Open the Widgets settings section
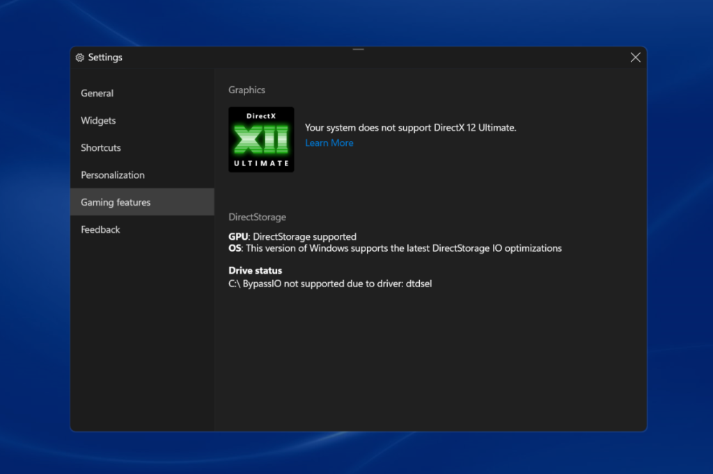Screen dimensions: 713x474 (97, 120)
